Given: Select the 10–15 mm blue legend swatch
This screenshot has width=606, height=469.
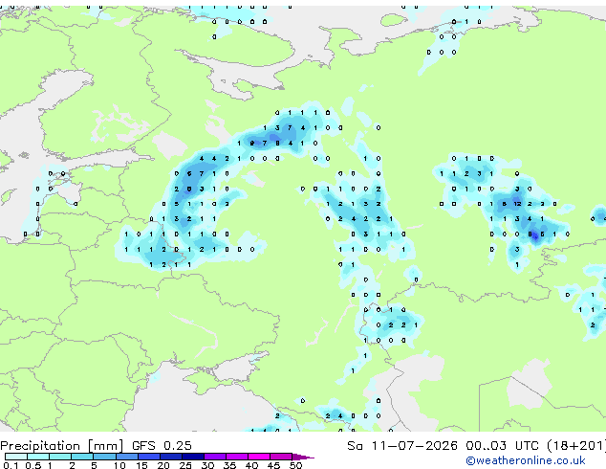Looking at the screenshot, I should pos(126,457).
